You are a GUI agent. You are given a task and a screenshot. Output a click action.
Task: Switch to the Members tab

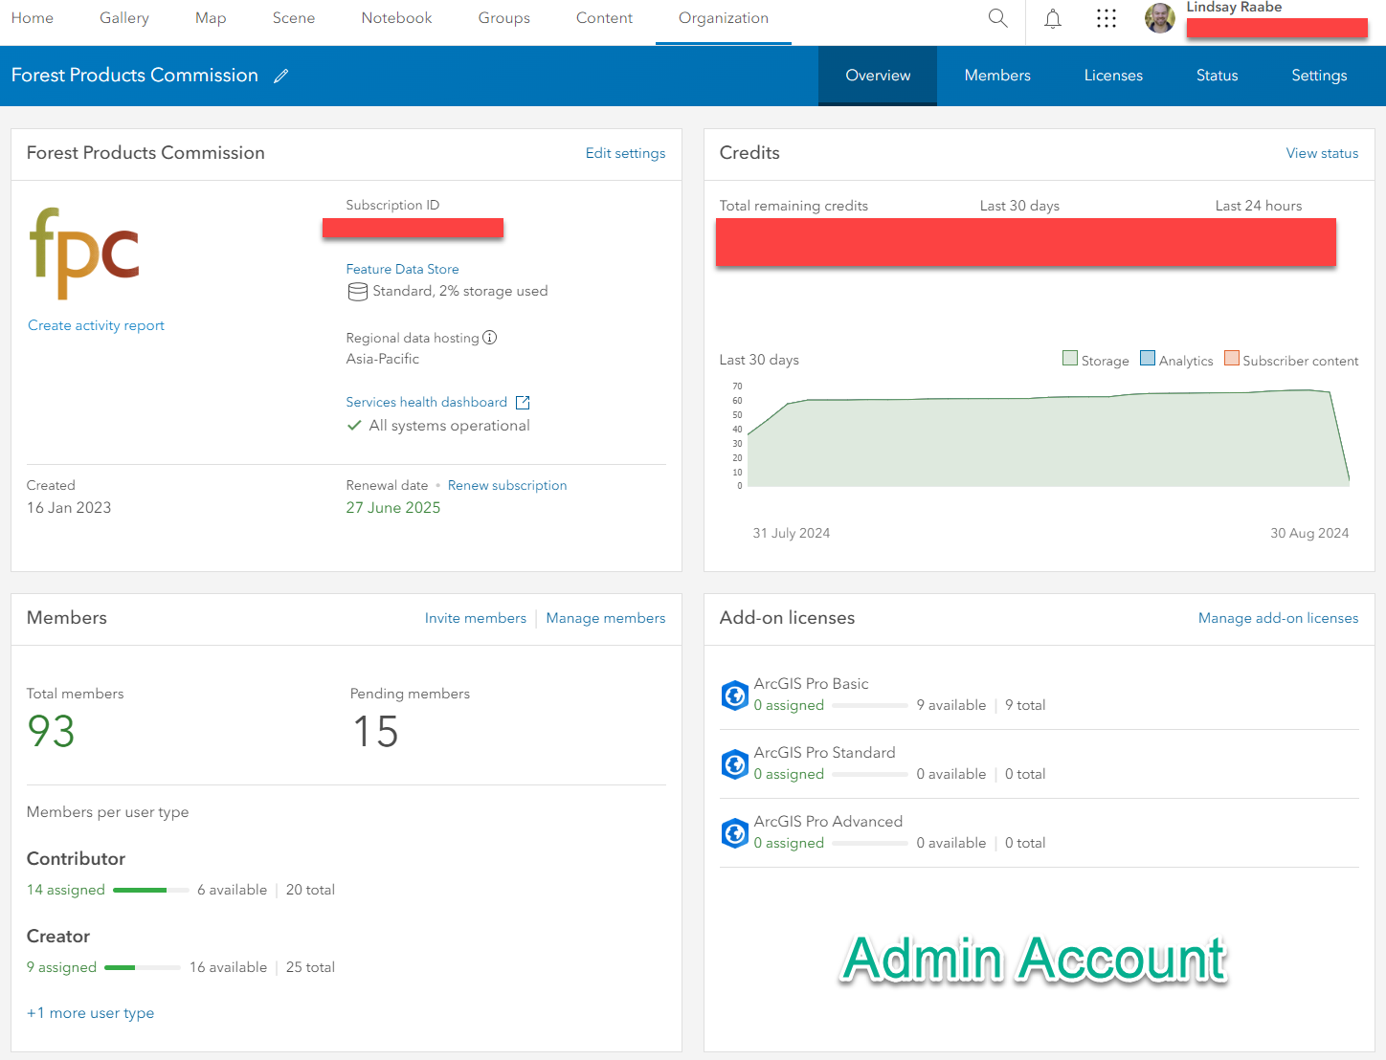coord(997,76)
